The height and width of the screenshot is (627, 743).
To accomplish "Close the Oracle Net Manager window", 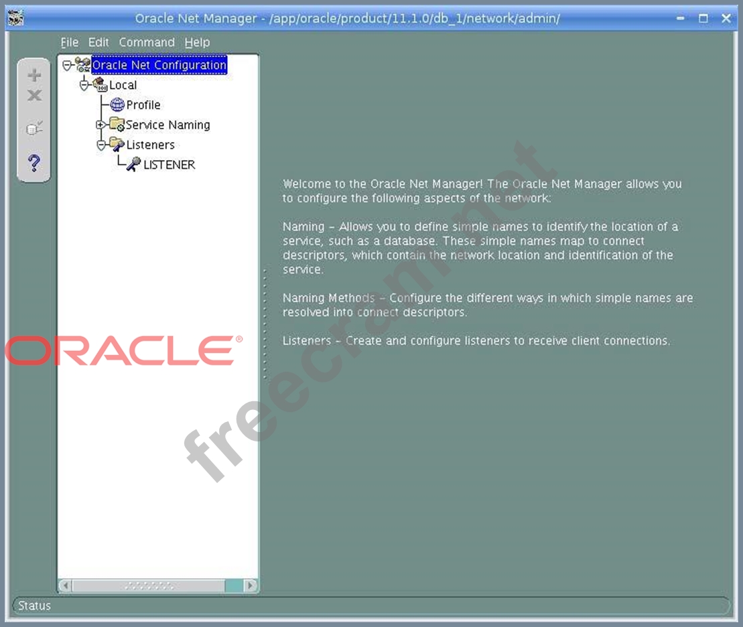I will pos(726,19).
